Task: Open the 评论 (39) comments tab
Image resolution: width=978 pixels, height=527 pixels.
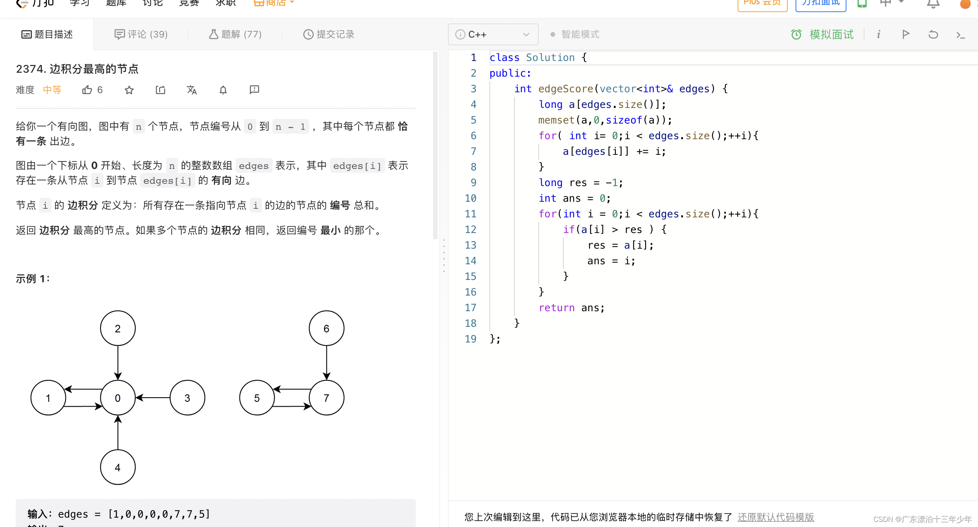Action: coord(141,34)
